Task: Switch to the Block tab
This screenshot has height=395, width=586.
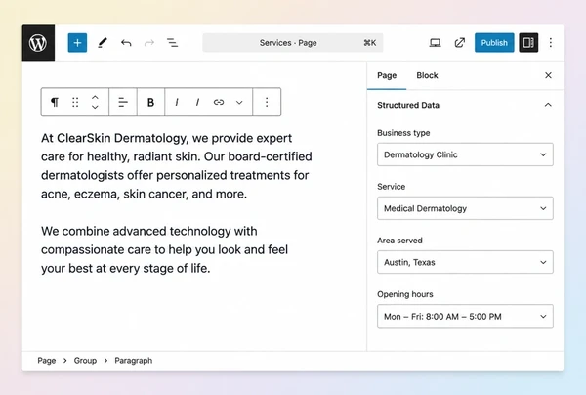Action: tap(427, 75)
